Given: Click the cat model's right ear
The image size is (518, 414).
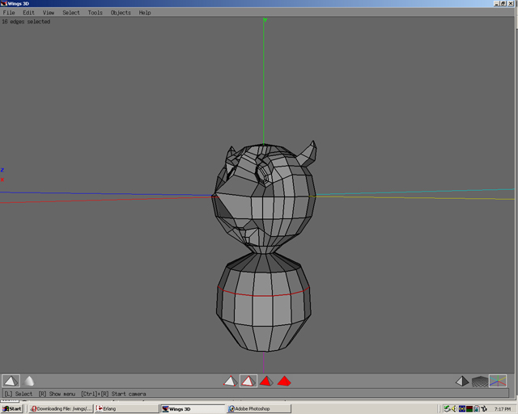Looking at the screenshot, I should (308, 153).
